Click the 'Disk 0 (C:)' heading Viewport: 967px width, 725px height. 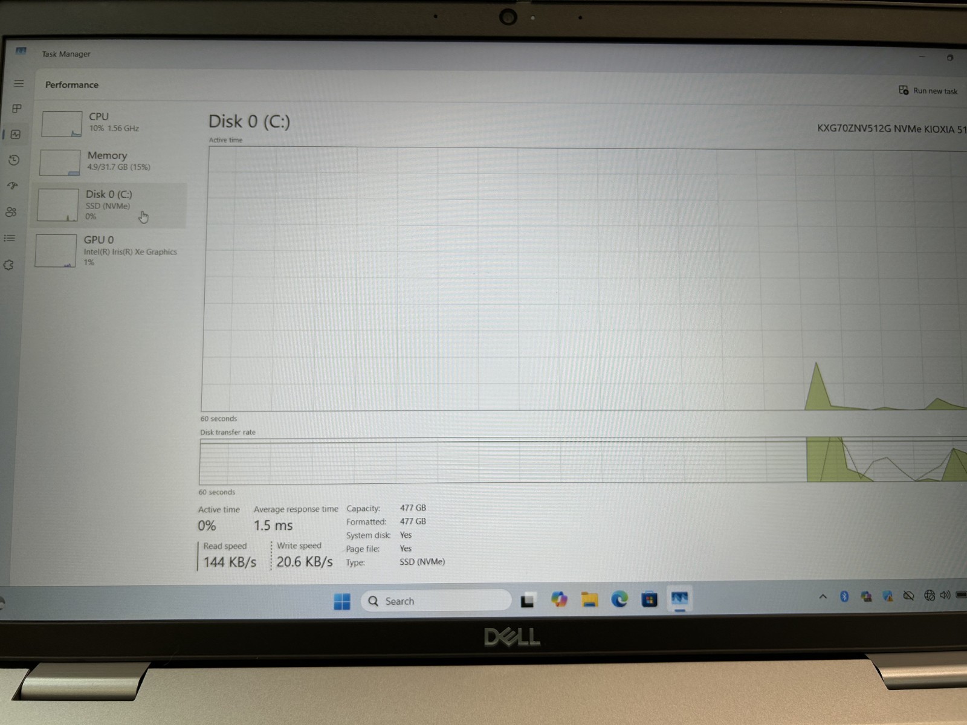pos(249,121)
